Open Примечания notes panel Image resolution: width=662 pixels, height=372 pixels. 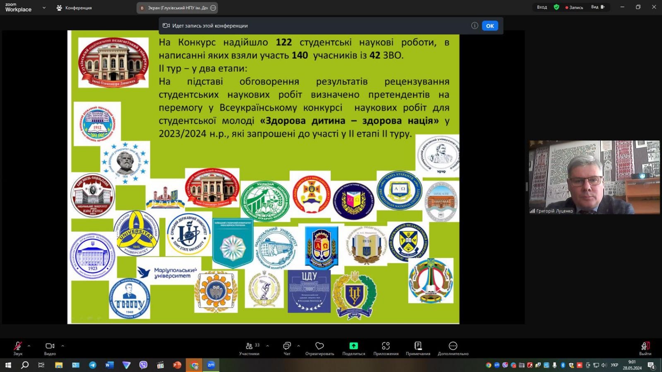418,348
